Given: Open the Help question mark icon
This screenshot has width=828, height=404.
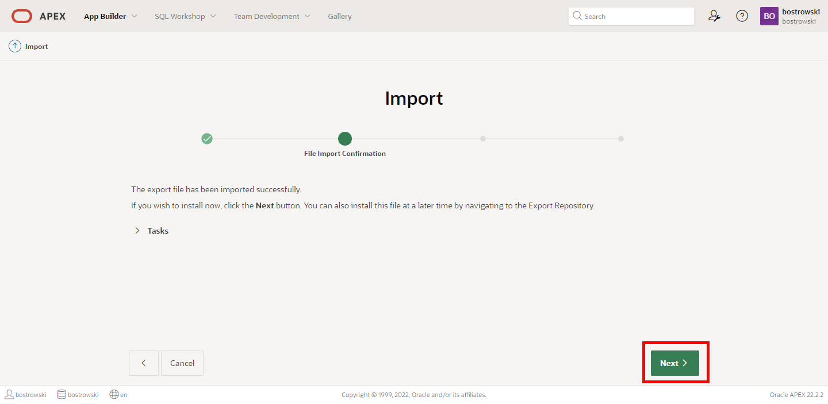Looking at the screenshot, I should click(742, 16).
